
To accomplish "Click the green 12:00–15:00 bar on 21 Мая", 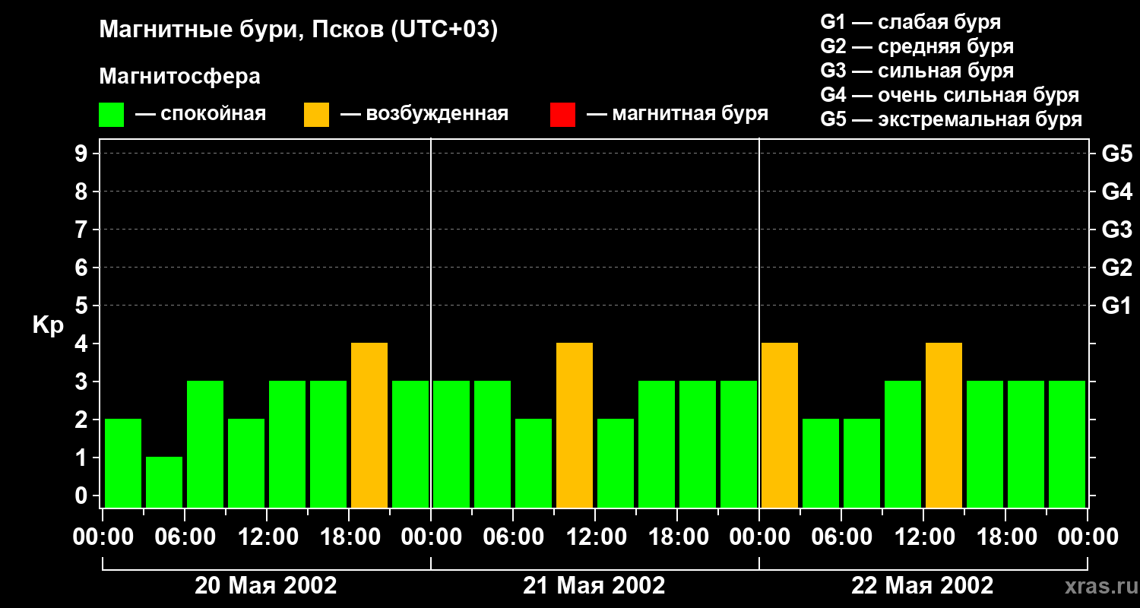I will coord(616,463).
